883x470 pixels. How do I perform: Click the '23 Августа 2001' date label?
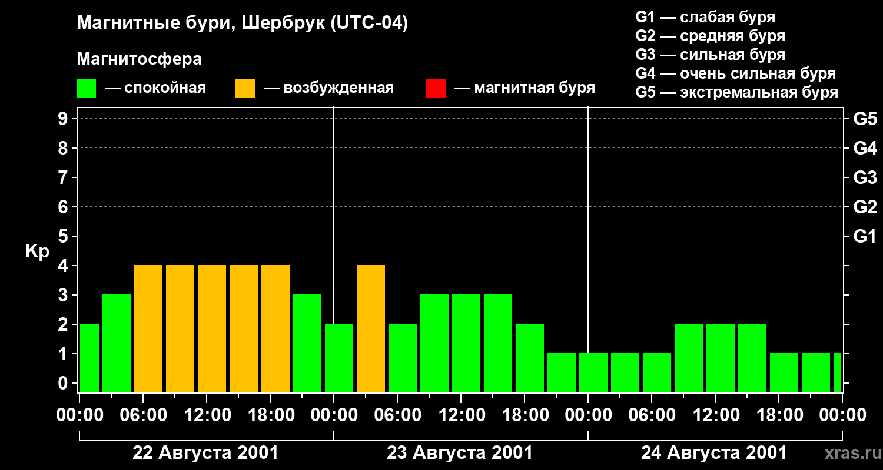pos(460,453)
